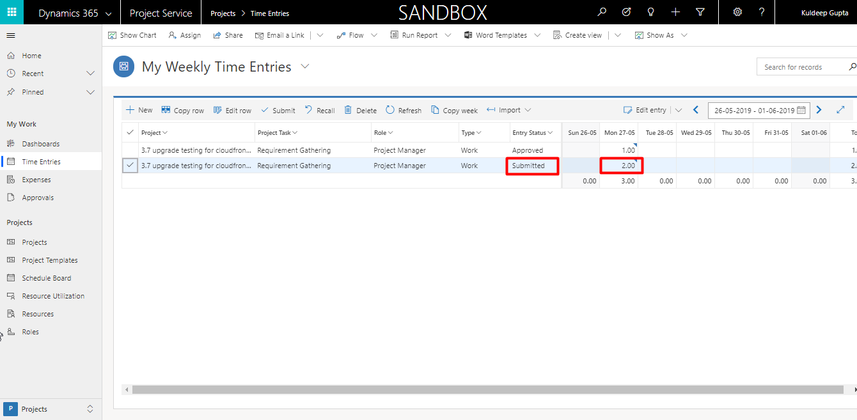Viewport: 857px width, 420px height.
Task: Go to previous week with left arrow
Action: click(x=696, y=110)
